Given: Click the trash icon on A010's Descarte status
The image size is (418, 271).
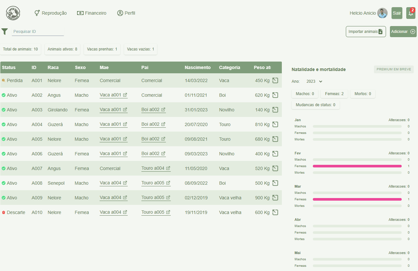Looking at the screenshot, I should tap(3, 212).
